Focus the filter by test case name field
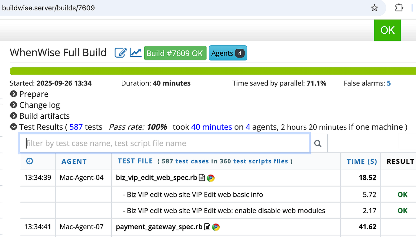 coord(165,143)
